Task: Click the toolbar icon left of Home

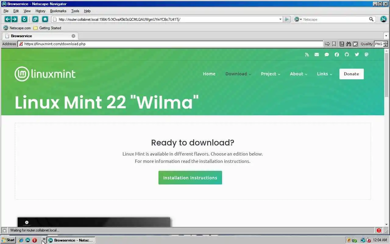Action: coord(35,19)
